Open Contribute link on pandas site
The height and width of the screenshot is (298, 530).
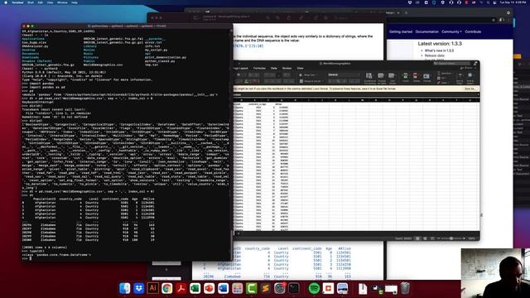(473, 31)
